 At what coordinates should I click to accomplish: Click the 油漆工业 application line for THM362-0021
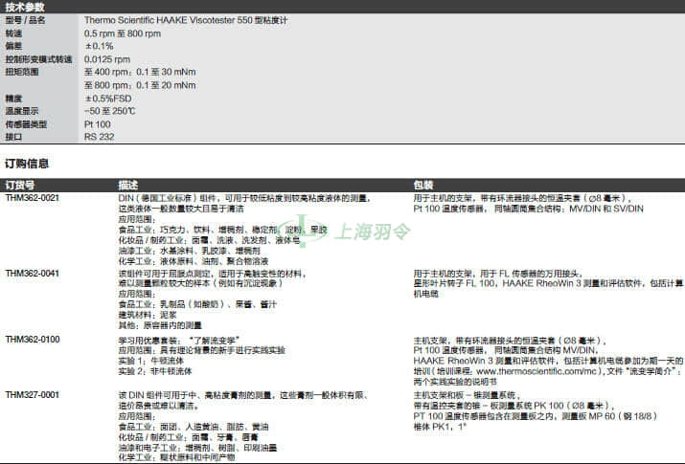(x=189, y=251)
